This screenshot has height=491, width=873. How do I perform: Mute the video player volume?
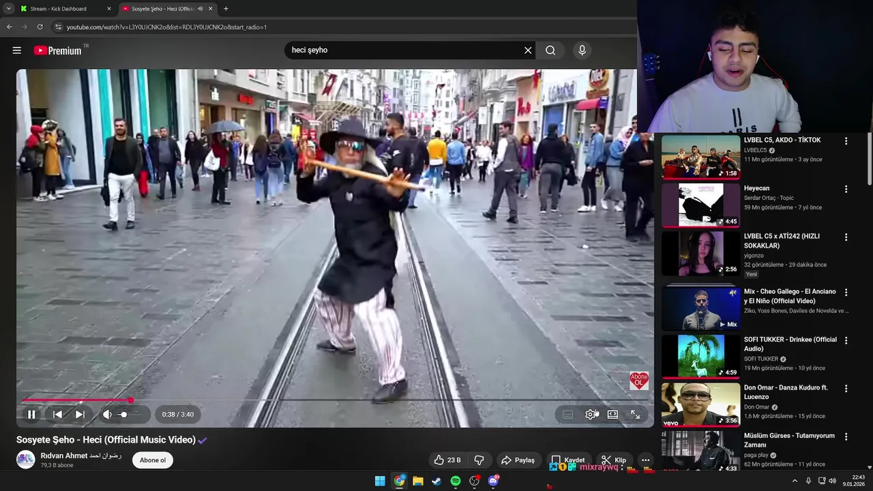[107, 414]
